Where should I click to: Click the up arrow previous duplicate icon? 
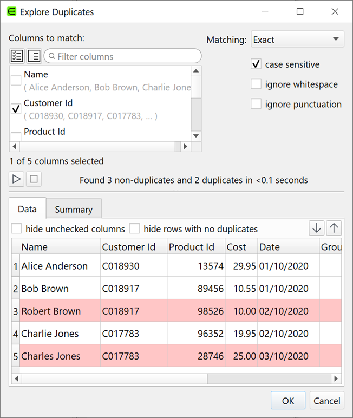[x=334, y=228]
